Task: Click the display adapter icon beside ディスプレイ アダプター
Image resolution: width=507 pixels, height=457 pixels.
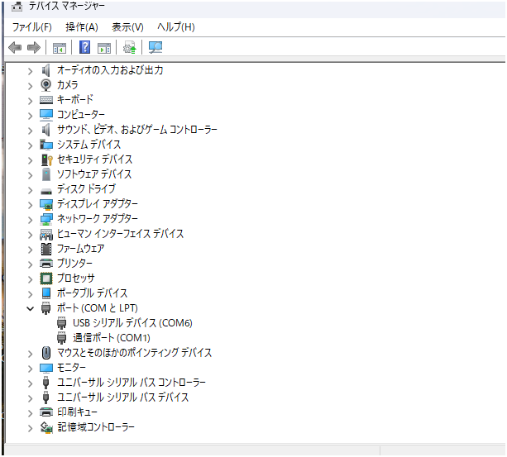Action: 46,204
